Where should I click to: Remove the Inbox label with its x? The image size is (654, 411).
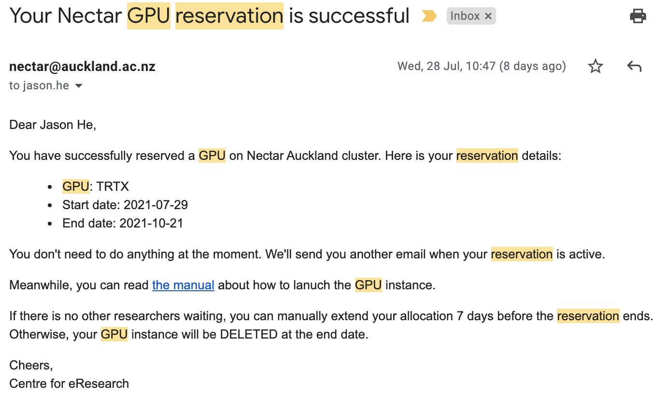coord(488,16)
